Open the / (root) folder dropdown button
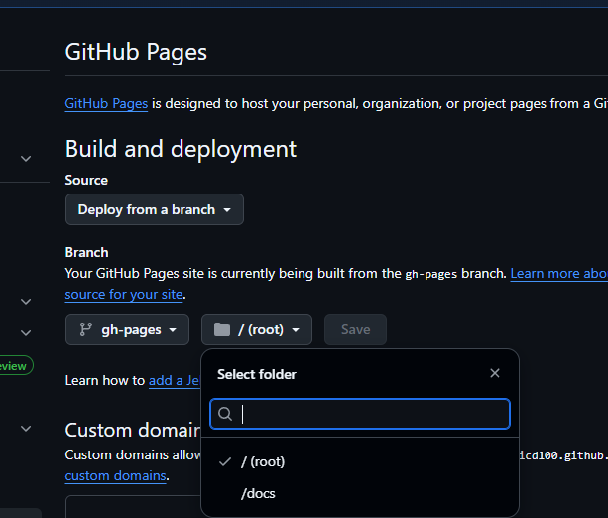The height and width of the screenshot is (518, 608). tap(257, 329)
